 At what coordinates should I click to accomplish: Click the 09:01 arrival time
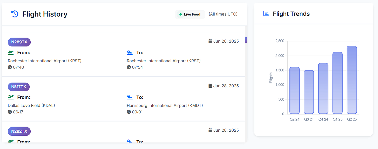click(137, 112)
